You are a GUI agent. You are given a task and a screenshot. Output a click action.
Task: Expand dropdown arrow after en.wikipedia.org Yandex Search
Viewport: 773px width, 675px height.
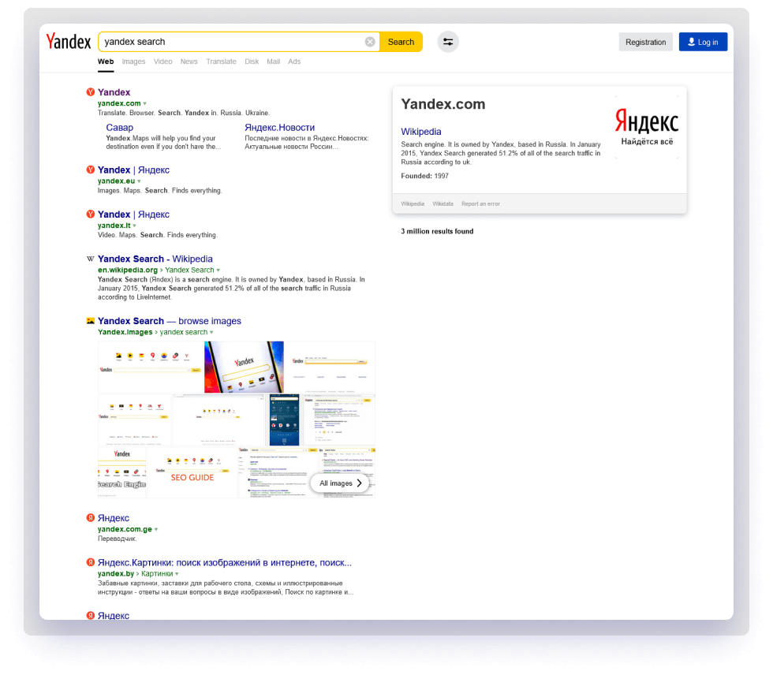coord(218,270)
